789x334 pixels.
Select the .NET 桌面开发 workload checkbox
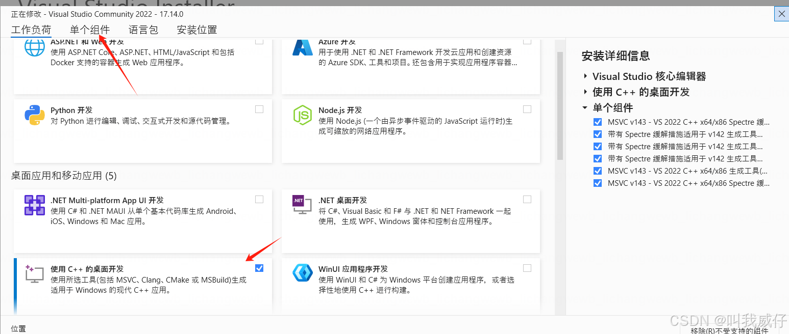coord(527,199)
